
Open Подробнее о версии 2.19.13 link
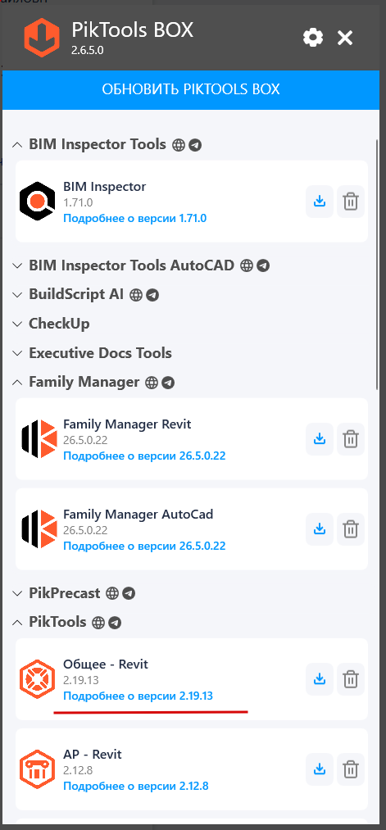(x=138, y=696)
